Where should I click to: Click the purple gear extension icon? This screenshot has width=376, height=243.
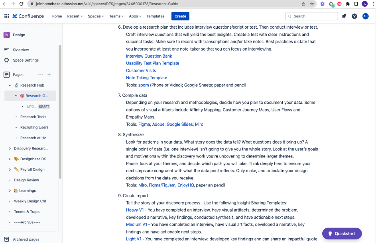click(x=322, y=4)
